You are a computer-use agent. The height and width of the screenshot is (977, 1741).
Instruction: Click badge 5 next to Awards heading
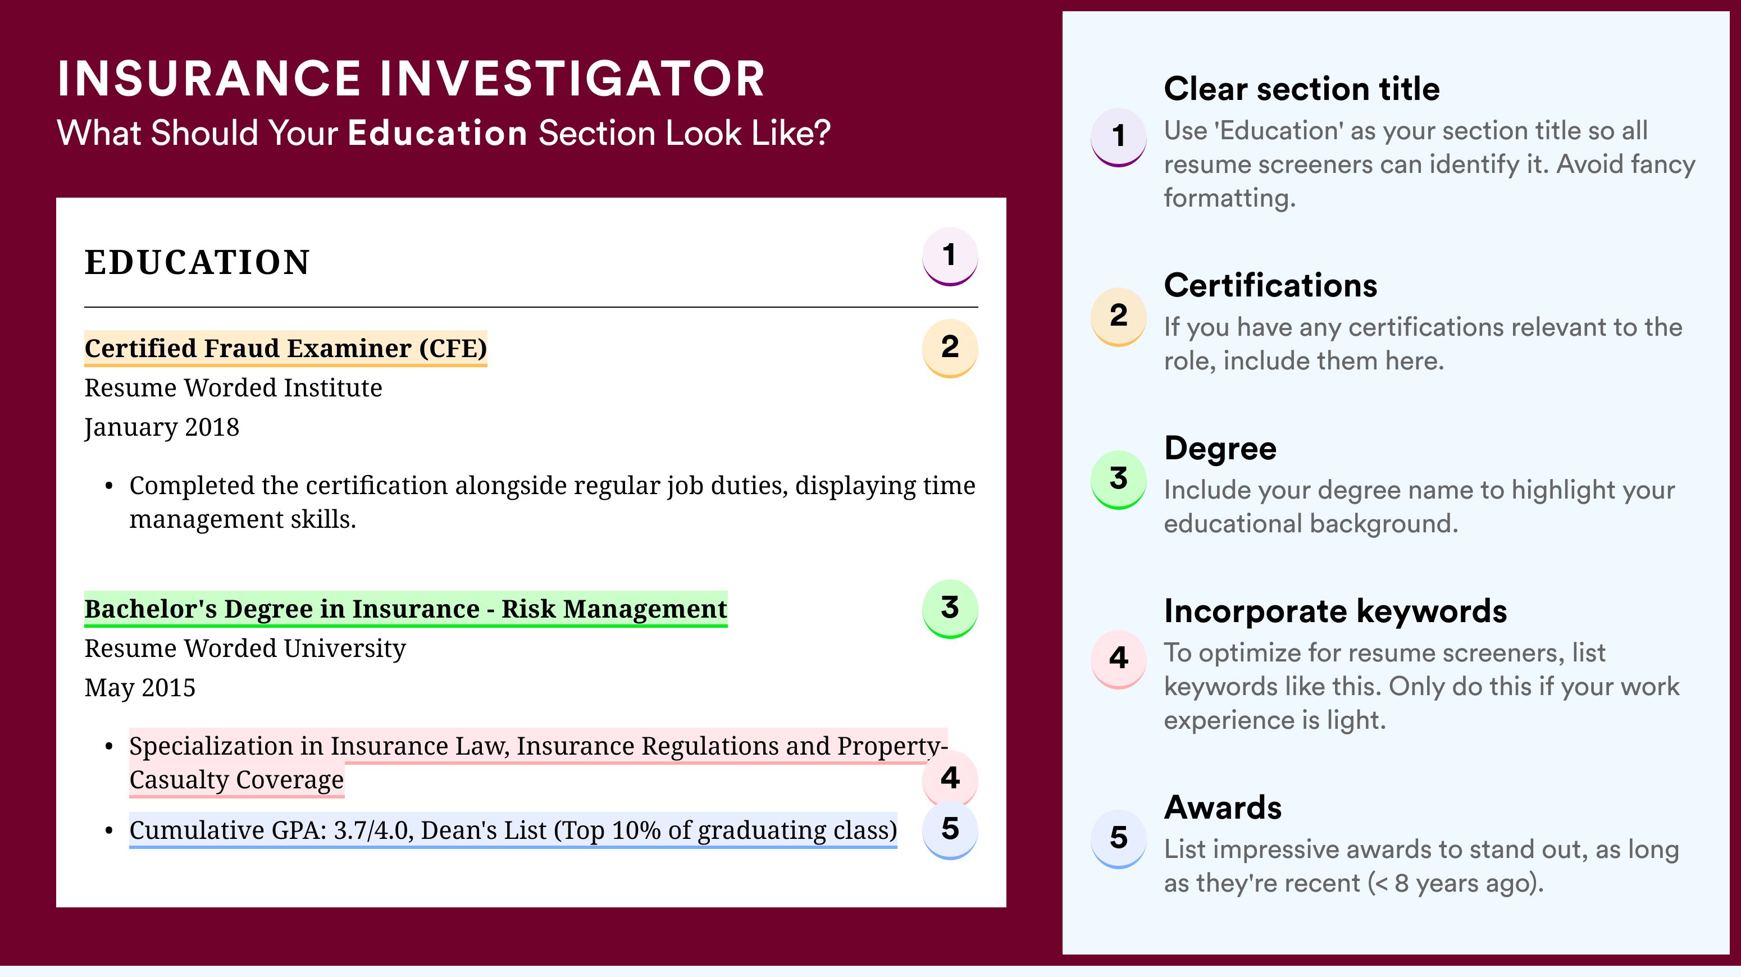pyautogui.click(x=1119, y=839)
